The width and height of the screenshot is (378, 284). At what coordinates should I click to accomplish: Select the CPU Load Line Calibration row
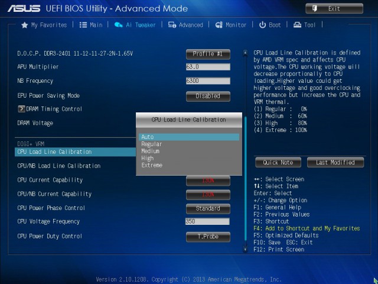tap(75, 152)
